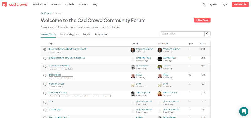Click the 'rules' tag

(59, 52)
